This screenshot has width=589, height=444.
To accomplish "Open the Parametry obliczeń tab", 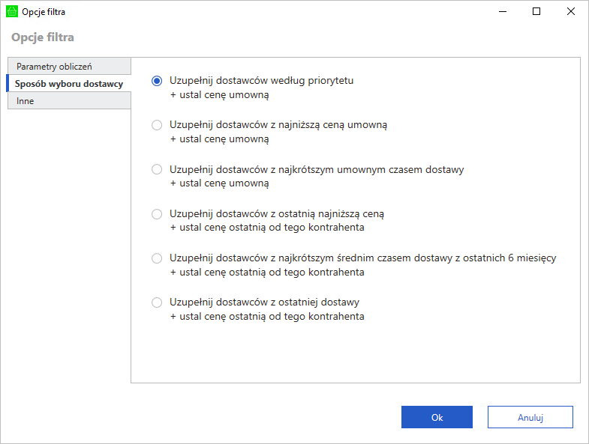I will click(69, 67).
